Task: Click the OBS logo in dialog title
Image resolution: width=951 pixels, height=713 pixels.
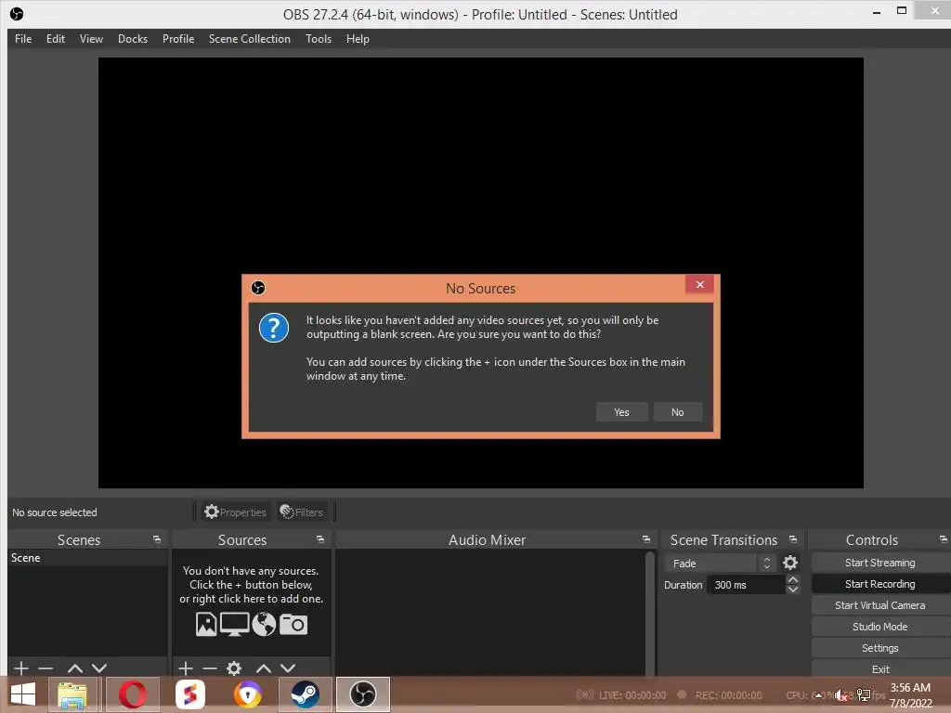Action: [x=258, y=288]
